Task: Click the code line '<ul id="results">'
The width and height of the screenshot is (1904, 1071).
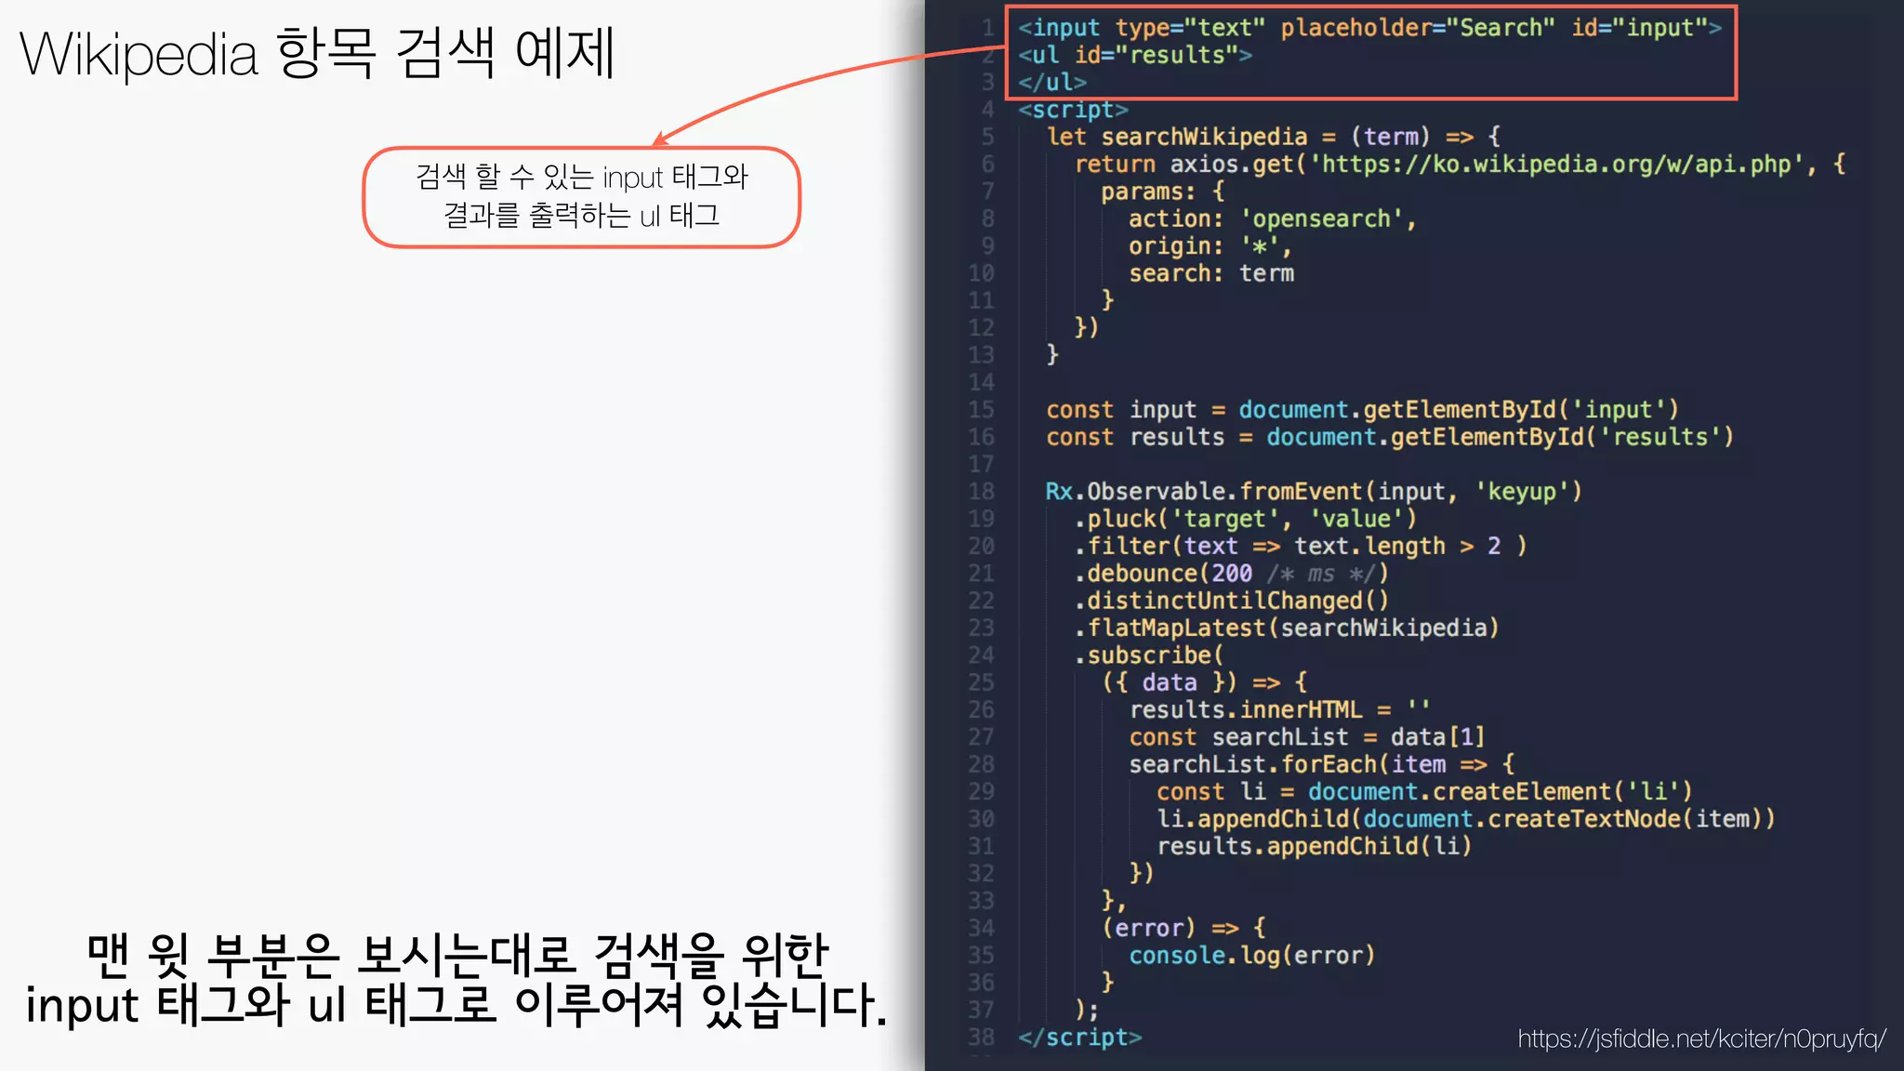Action: 1135,55
